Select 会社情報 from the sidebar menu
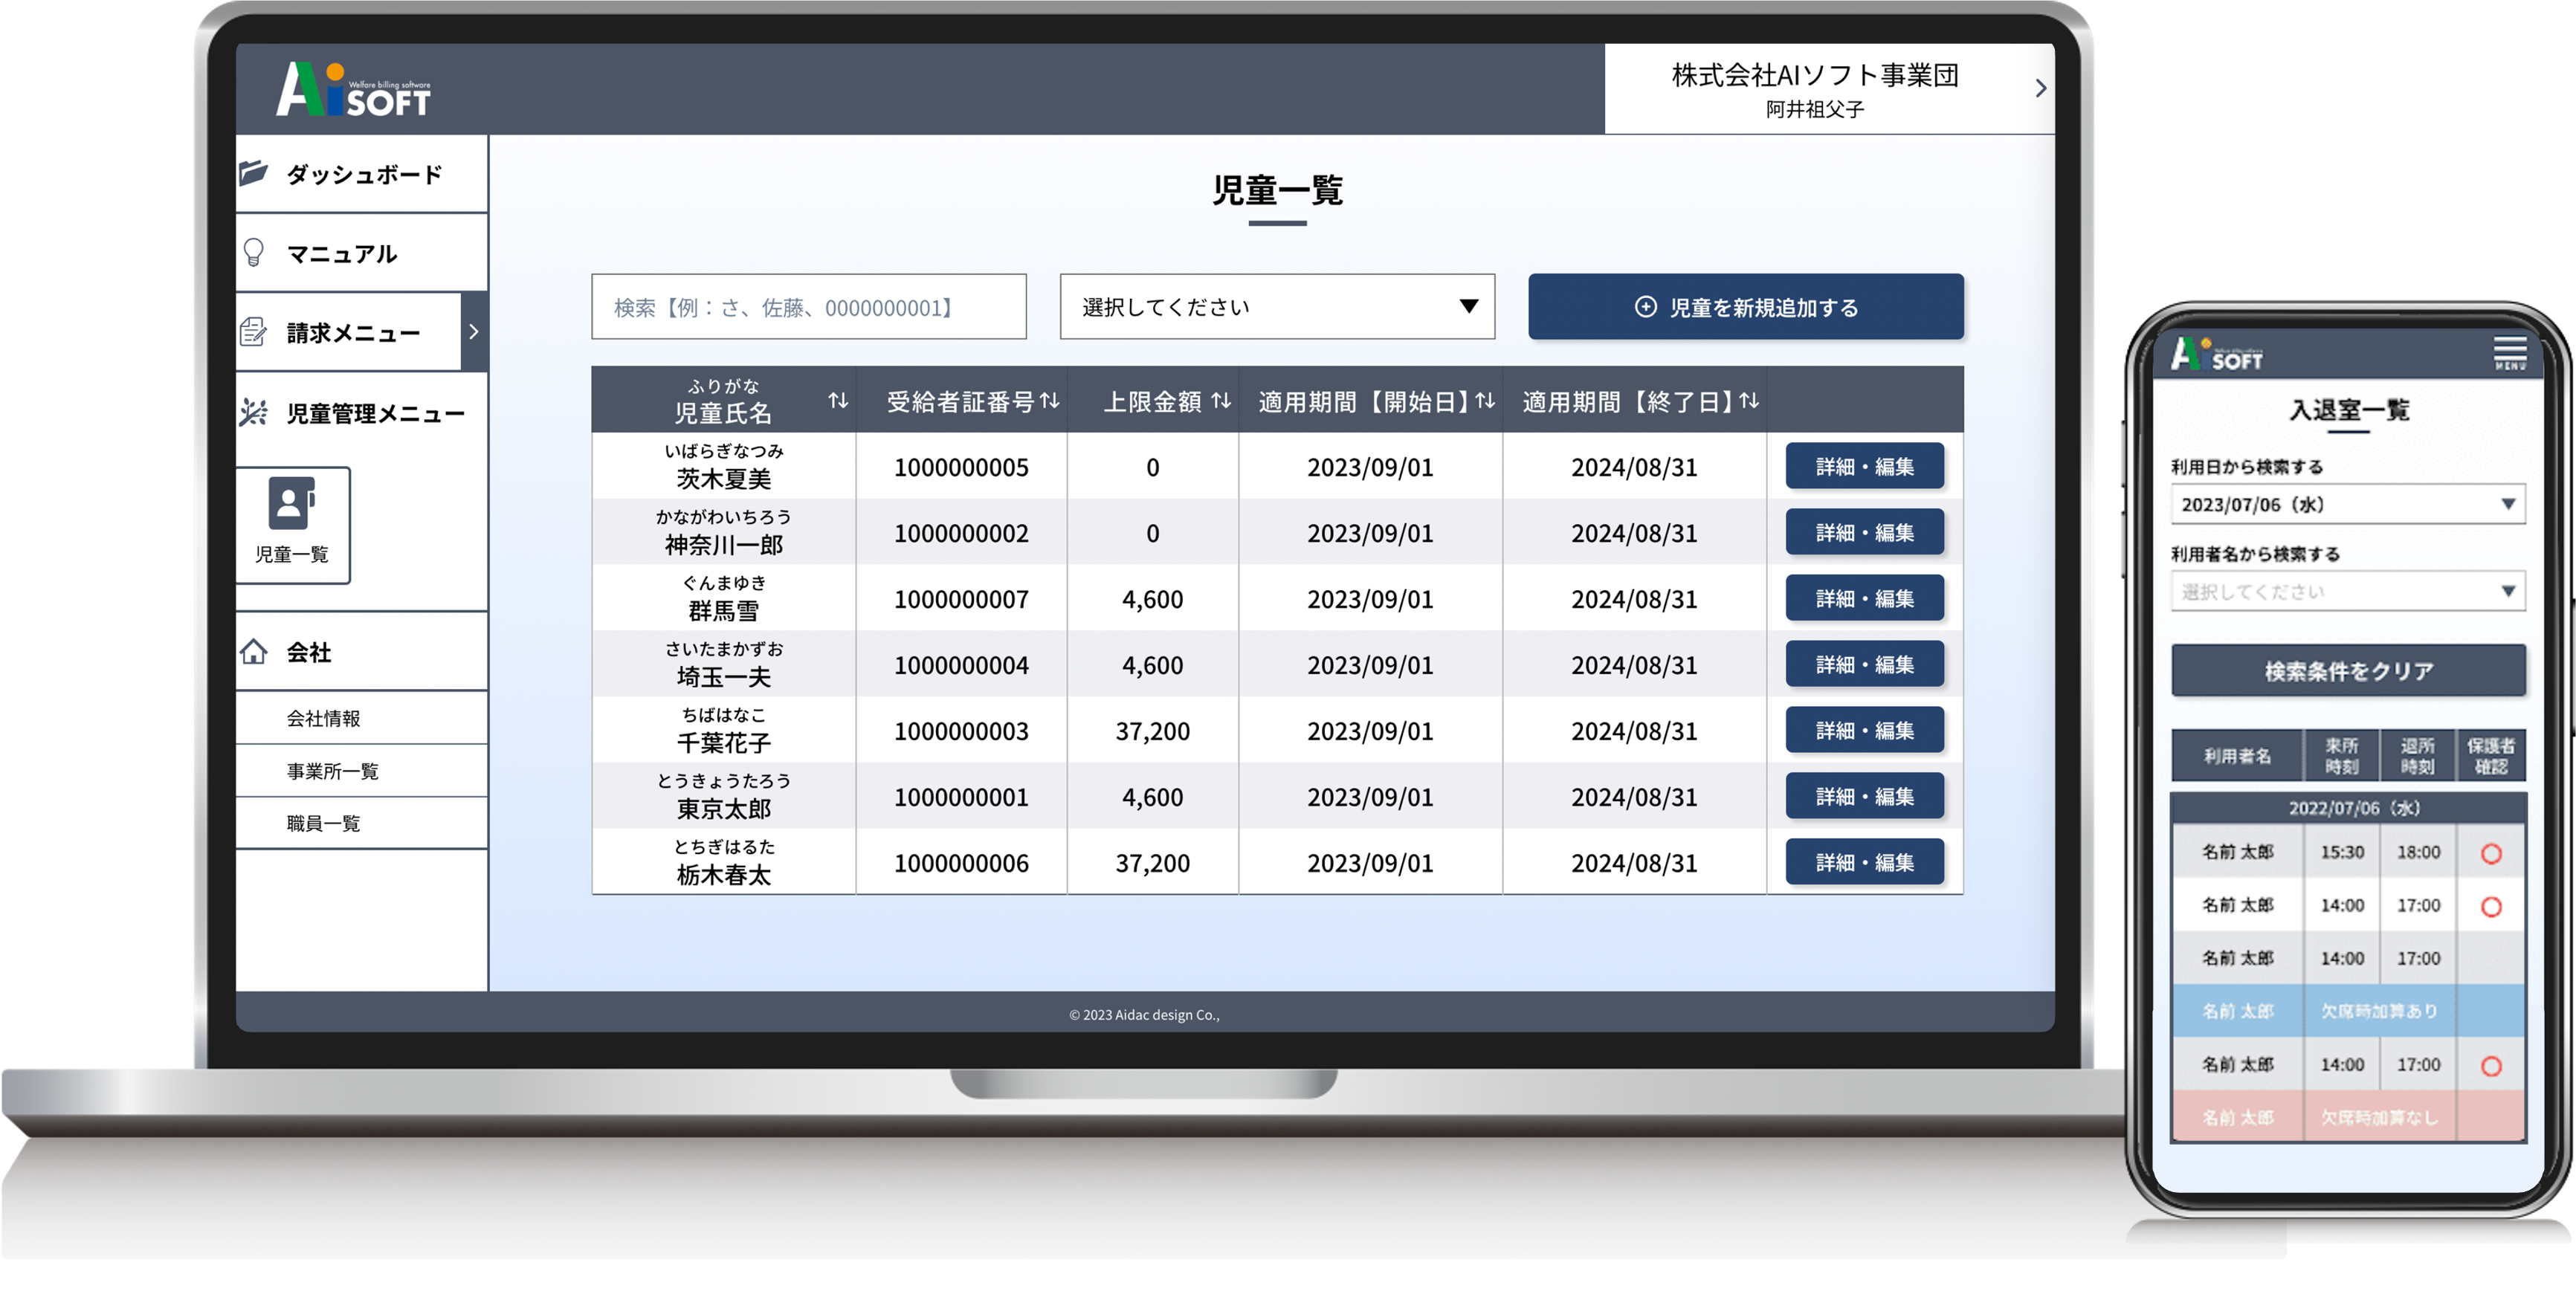Image resolution: width=2576 pixels, height=1291 pixels. coord(325,717)
